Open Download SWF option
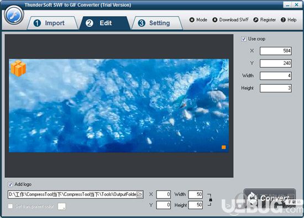304x218 pixels. click(230, 20)
